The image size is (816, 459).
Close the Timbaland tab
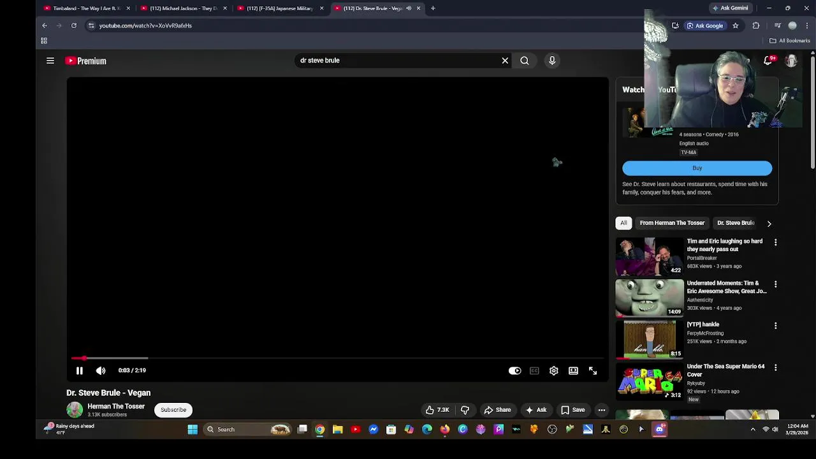128,8
